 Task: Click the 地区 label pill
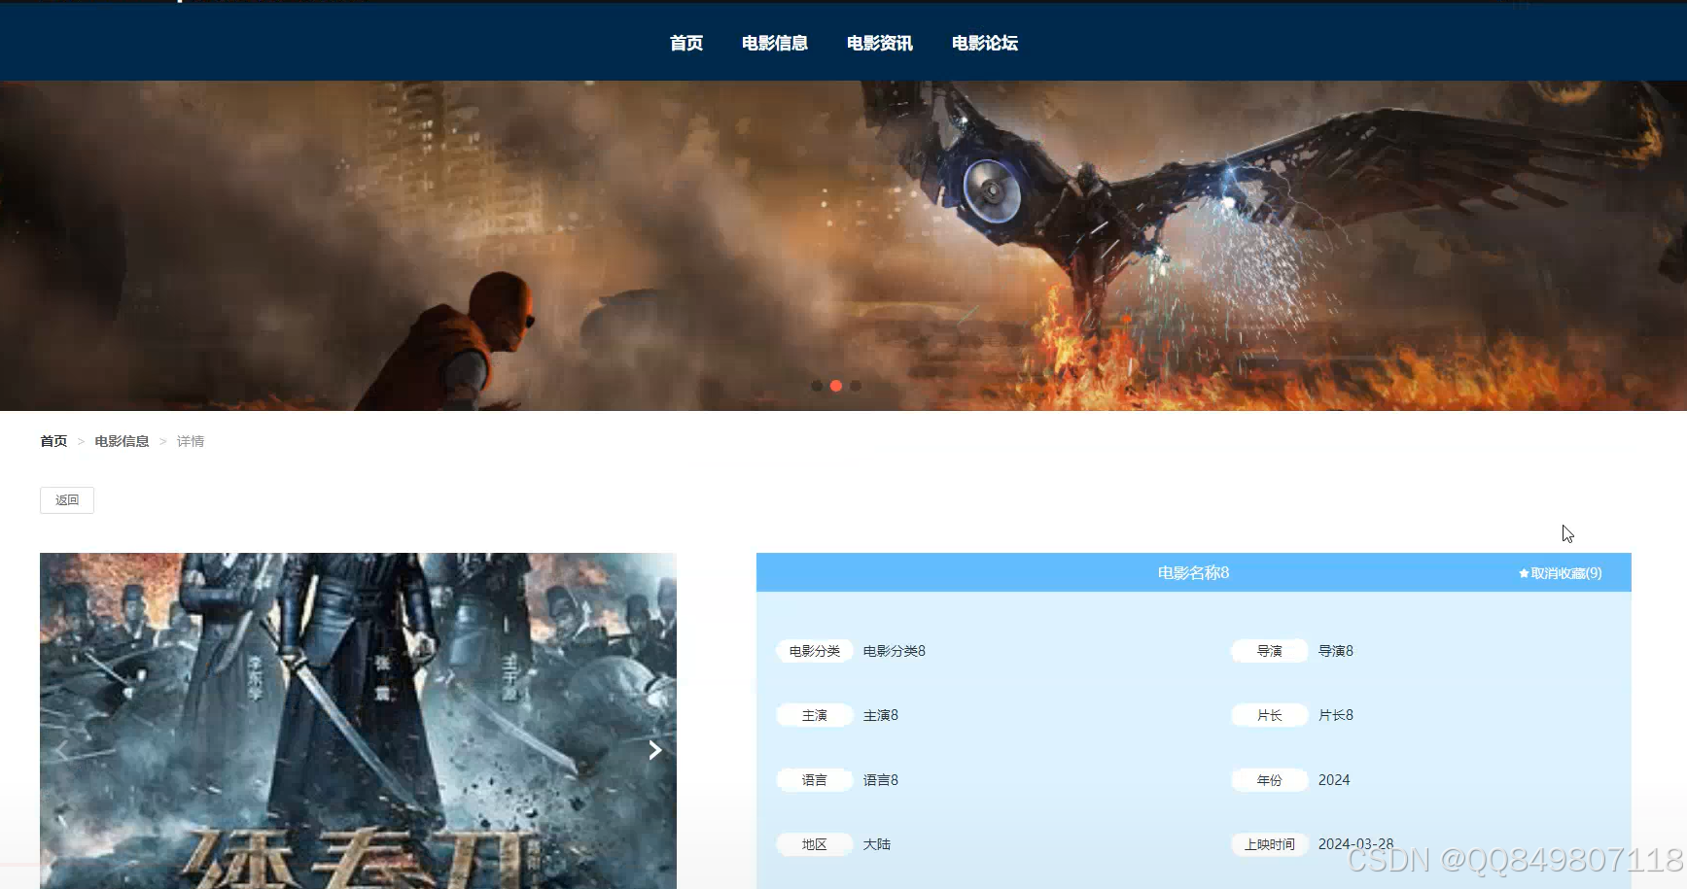point(815,844)
